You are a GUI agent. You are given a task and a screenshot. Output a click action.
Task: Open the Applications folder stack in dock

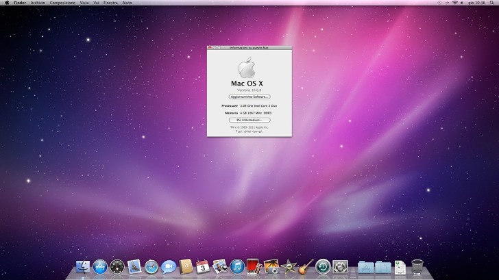[366, 267]
